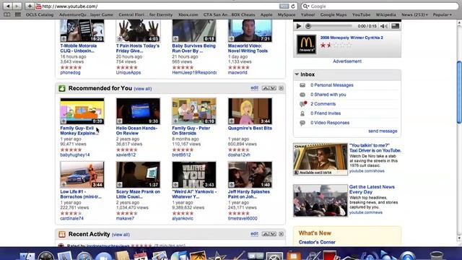Go forward using browser forward arrow

[17, 6]
